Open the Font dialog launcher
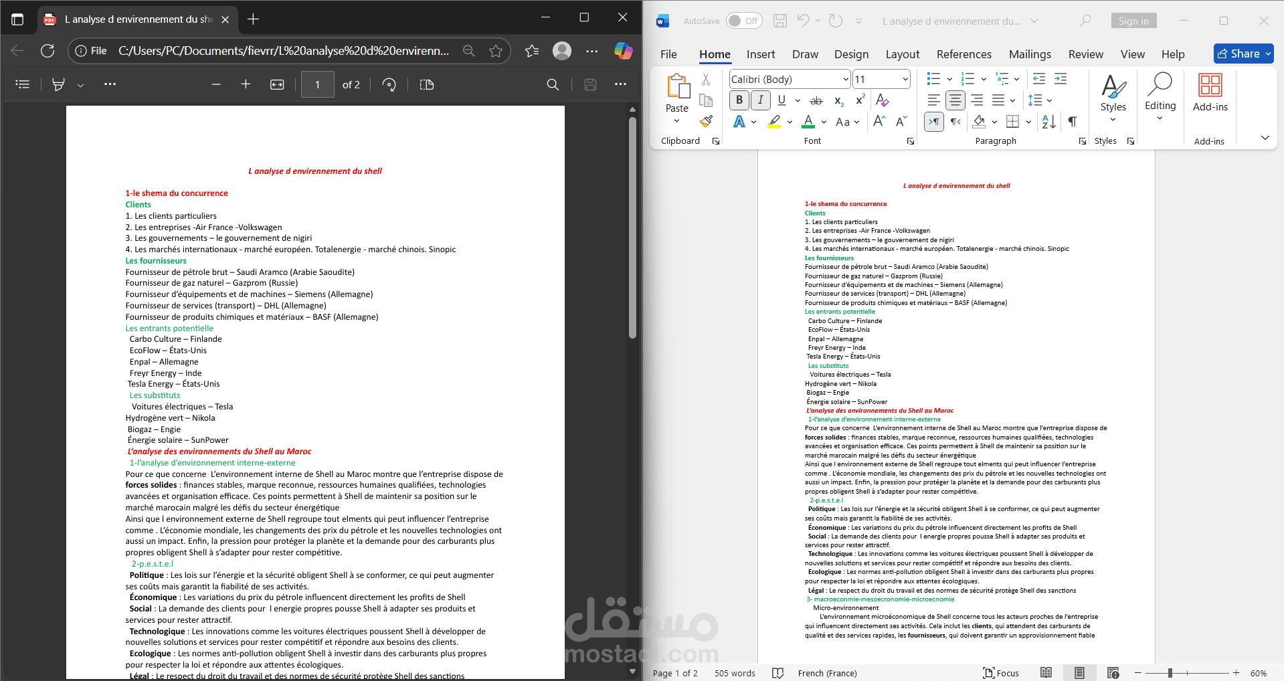 [x=910, y=141]
